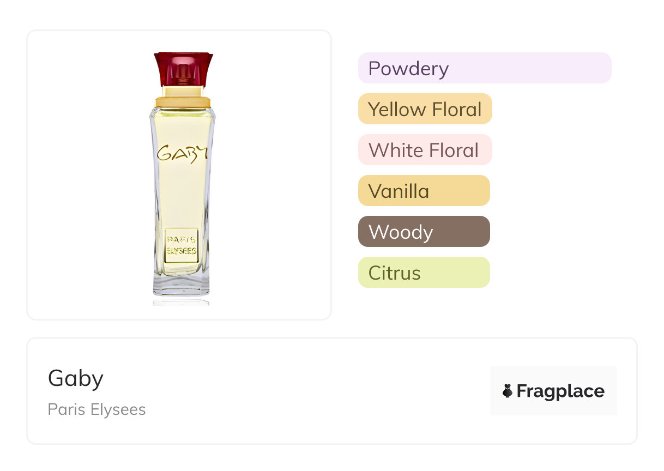Click the Gaby perfume title
The image size is (664, 471).
[76, 378]
